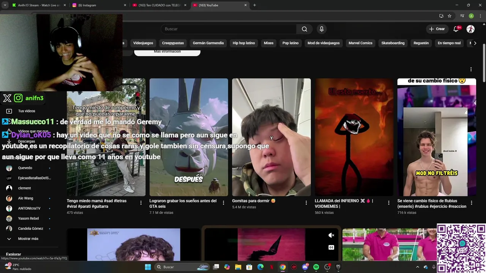Image resolution: width=486 pixels, height=273 pixels.
Task: Select the Marvel Comics chip
Action: pyautogui.click(x=360, y=43)
